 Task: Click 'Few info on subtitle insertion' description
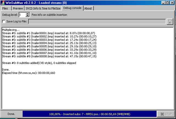tap(50, 15)
